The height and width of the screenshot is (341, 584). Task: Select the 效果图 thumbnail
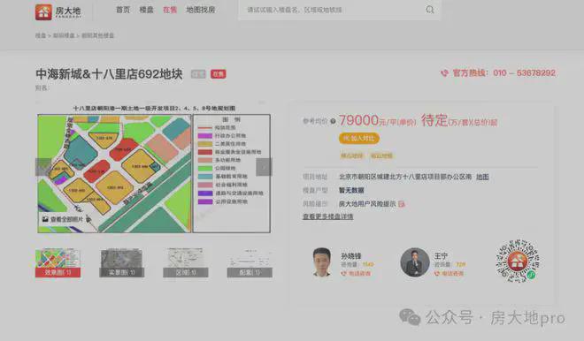tap(58, 263)
